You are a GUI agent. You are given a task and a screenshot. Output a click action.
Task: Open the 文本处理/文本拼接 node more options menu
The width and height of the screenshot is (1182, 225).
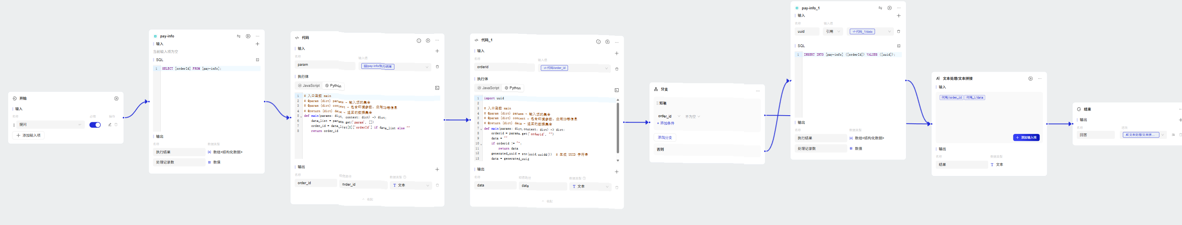coord(1040,79)
